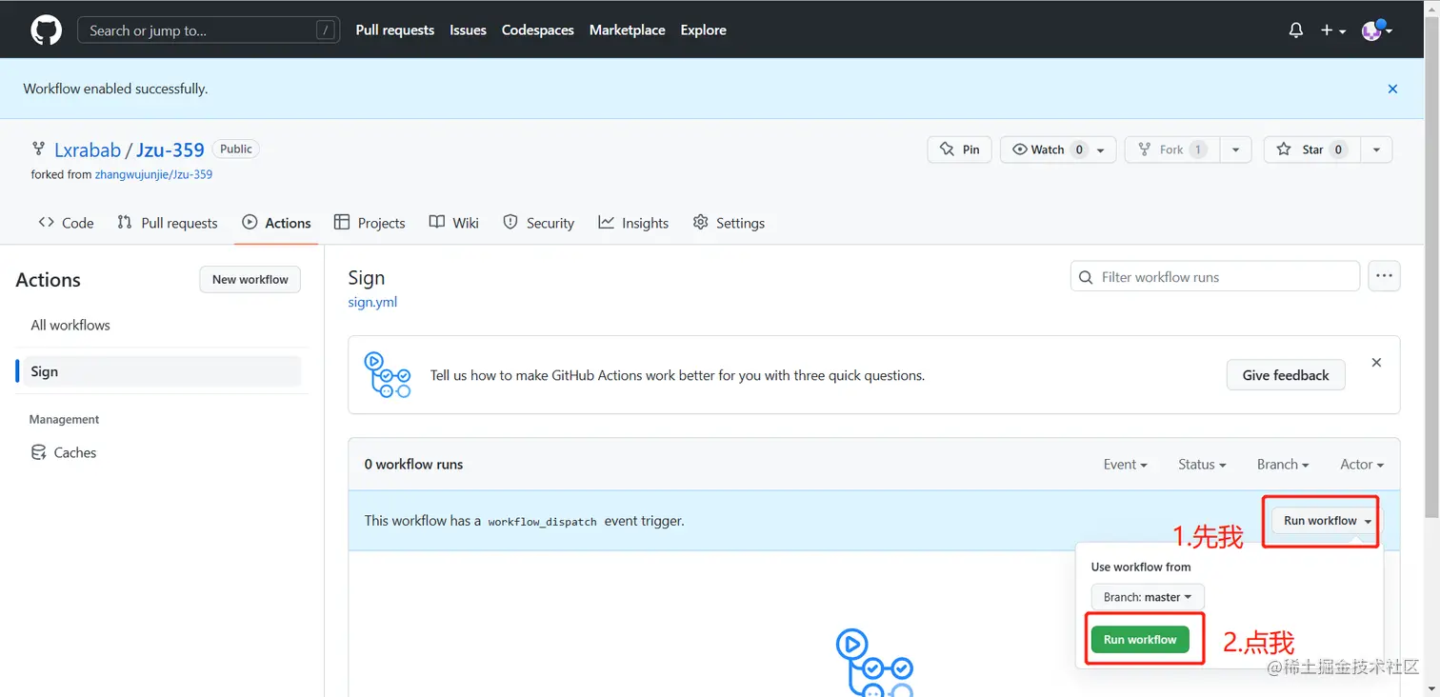1440x697 pixels.
Task: Open Issues in the top navigation
Action: tap(469, 30)
